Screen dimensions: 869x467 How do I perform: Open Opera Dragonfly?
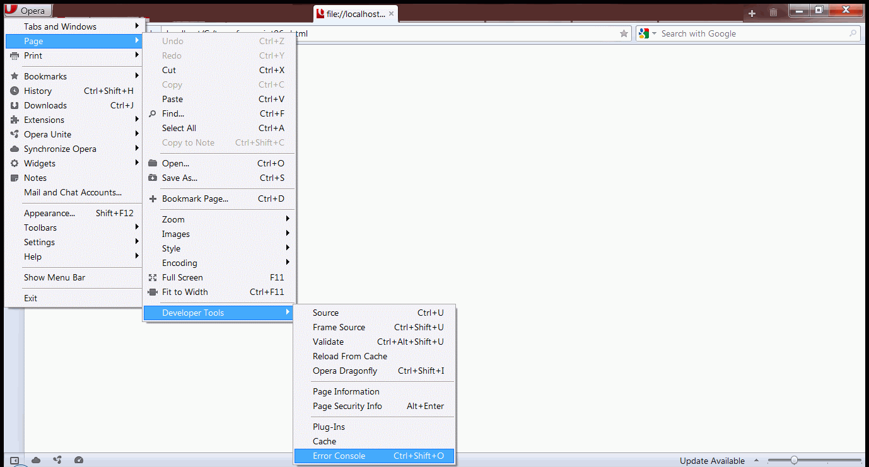pyautogui.click(x=375, y=371)
